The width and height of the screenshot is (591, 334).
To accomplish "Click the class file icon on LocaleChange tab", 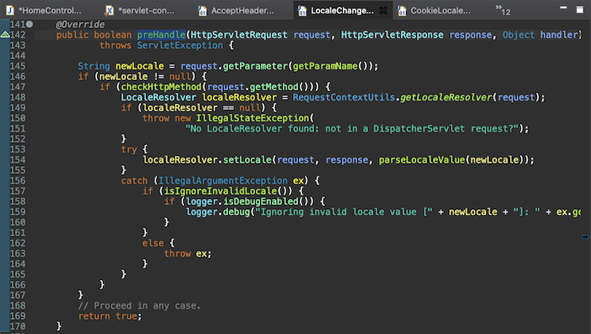I will pyautogui.click(x=302, y=11).
